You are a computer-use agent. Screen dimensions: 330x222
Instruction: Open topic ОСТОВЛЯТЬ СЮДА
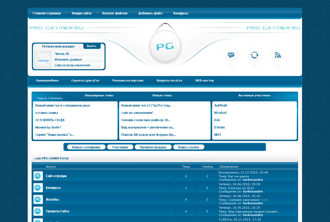[50, 120]
